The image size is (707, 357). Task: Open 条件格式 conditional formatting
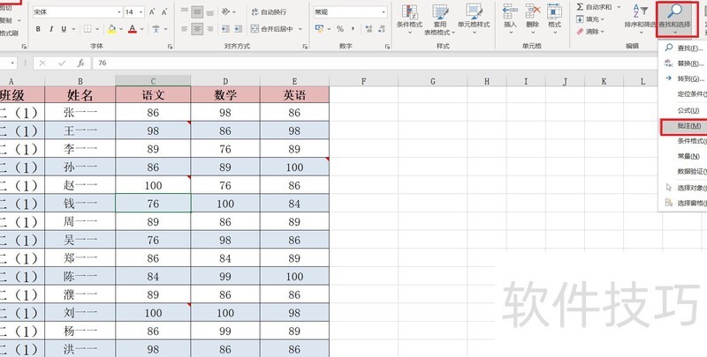point(409,19)
